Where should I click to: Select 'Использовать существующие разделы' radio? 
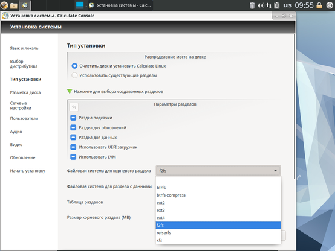pos(74,75)
